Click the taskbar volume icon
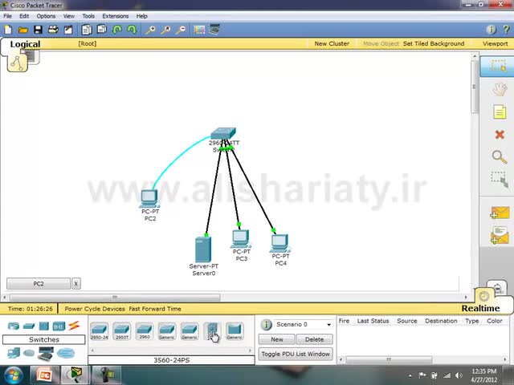 click(459, 375)
